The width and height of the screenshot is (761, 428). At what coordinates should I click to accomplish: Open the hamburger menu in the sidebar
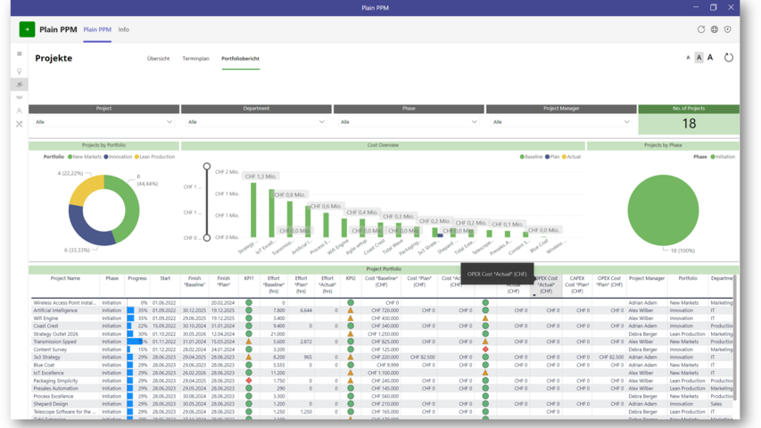click(20, 54)
